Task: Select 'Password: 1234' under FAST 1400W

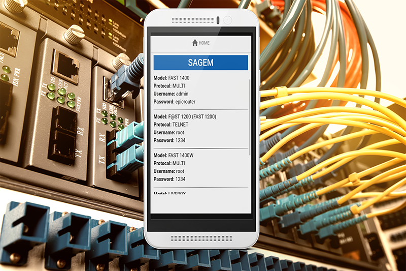Action: click(x=170, y=179)
